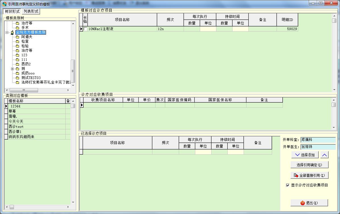Click right arrow of template list horizontal scrollbar
Viewport: 340px width, 214px height.
(x=68, y=207)
